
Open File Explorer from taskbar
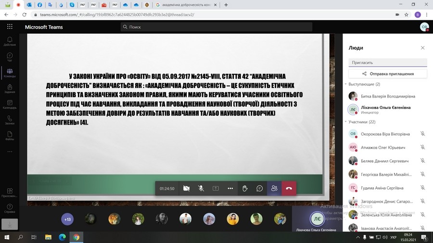[x=48, y=237]
